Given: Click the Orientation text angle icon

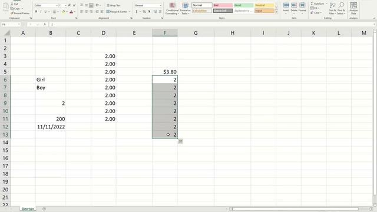Looking at the screenshot, I should (97, 5).
